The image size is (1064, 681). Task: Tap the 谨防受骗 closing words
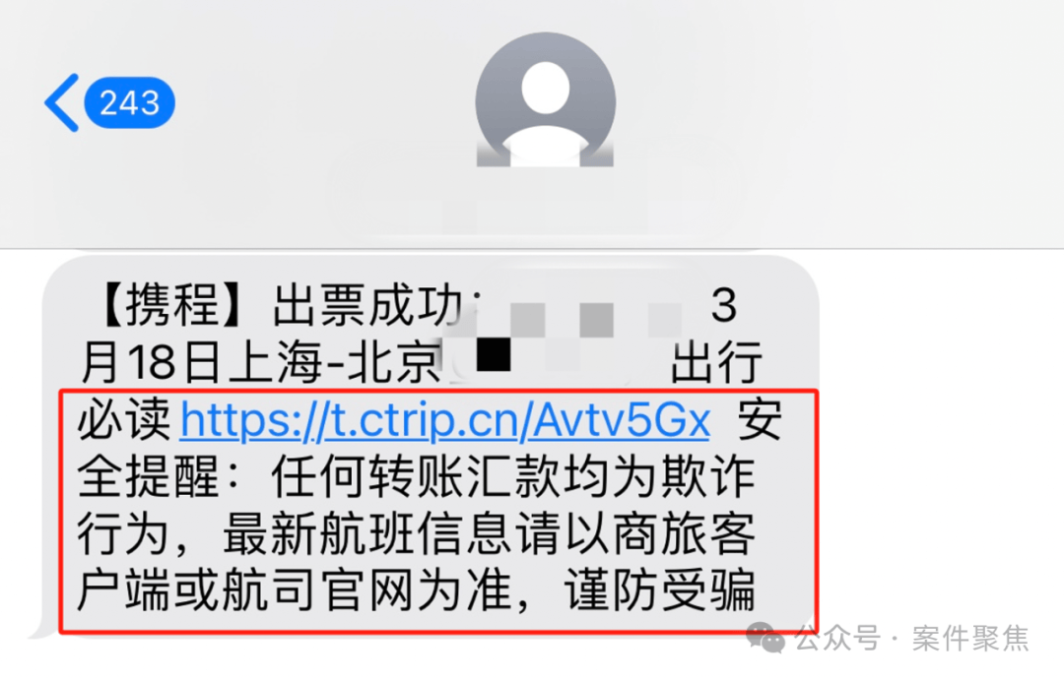[x=659, y=590]
